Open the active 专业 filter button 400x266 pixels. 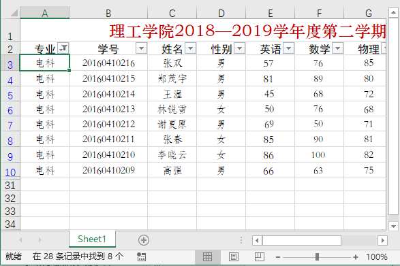pos(63,48)
